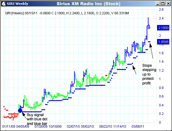Click the latest blue stop dots near 1.85
The height and width of the screenshot is (131, 172).
(149, 42)
